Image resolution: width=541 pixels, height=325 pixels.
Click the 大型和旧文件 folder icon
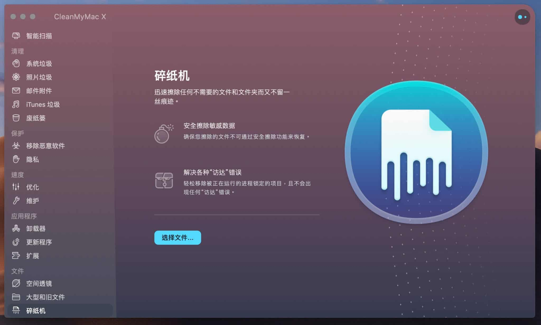tap(16, 297)
